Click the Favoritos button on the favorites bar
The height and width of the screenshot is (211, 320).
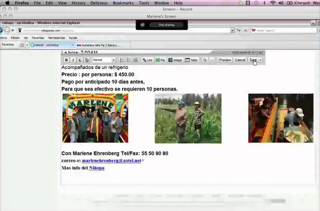point(8,45)
